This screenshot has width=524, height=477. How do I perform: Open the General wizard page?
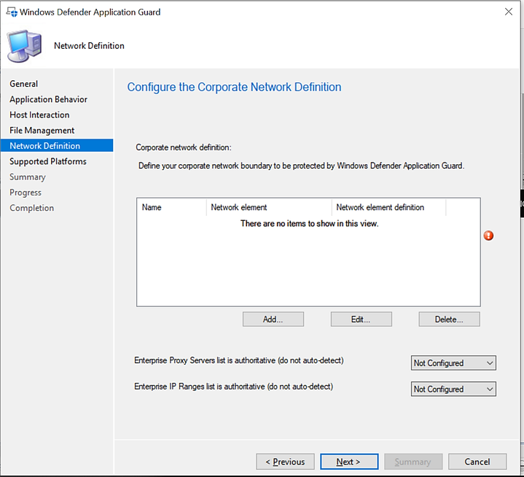click(x=24, y=84)
